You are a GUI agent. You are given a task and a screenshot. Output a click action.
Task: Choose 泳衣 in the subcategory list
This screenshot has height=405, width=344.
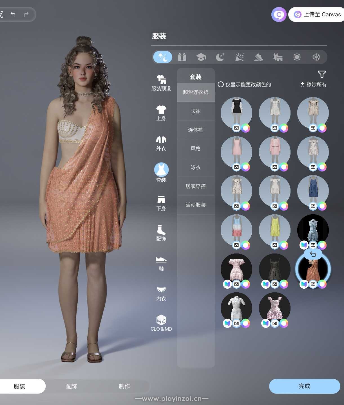click(x=196, y=167)
